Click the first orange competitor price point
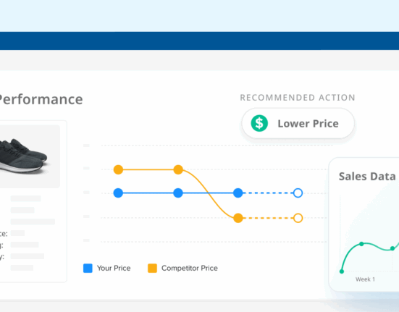399x312 pixels. (x=118, y=169)
